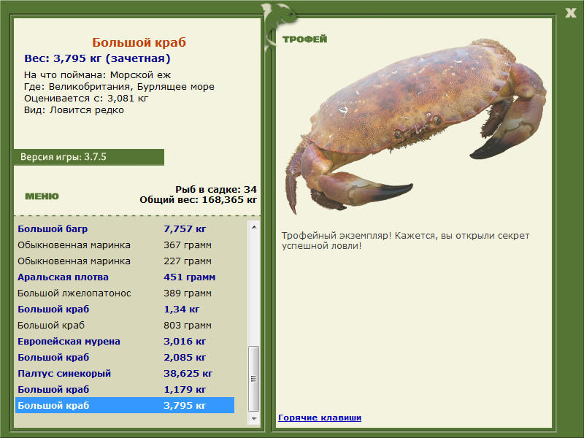Click Где: Великобритания, Бурлящее море line
The height and width of the screenshot is (438, 584).
119,87
